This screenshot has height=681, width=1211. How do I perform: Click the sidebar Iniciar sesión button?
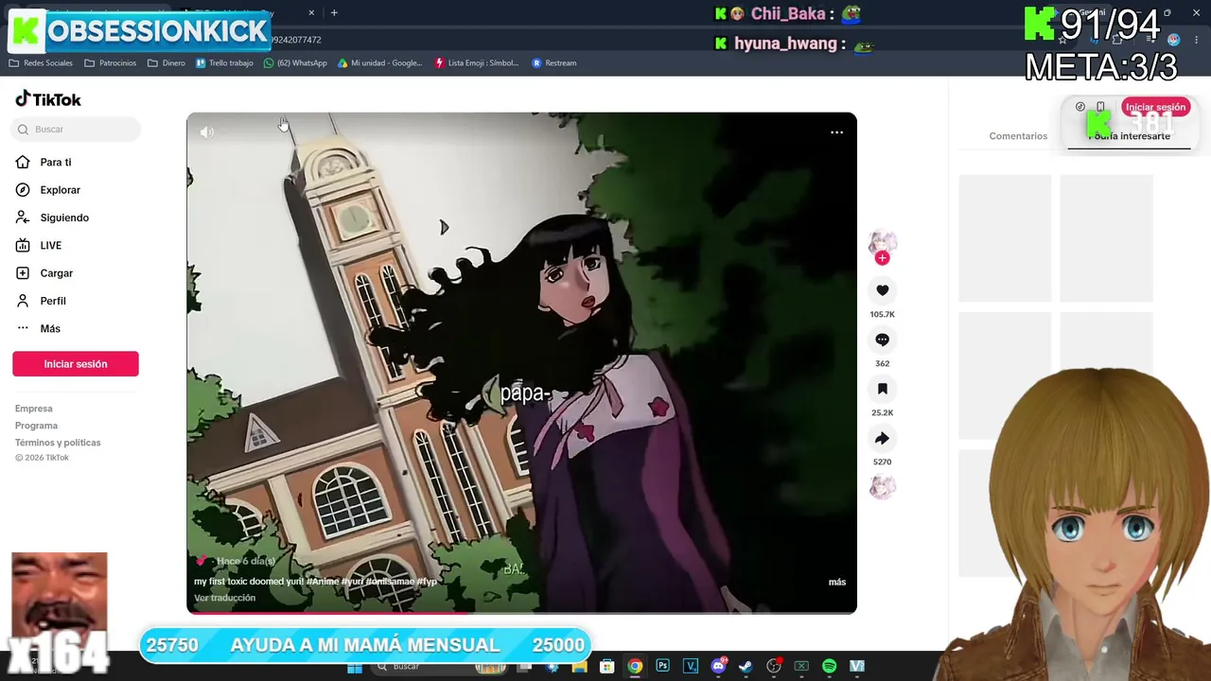[x=76, y=364]
